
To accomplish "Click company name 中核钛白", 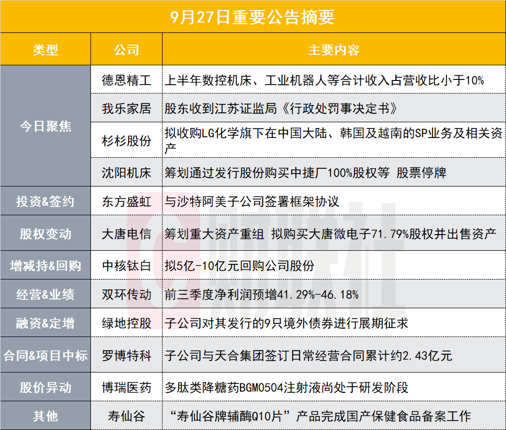I will click(126, 265).
